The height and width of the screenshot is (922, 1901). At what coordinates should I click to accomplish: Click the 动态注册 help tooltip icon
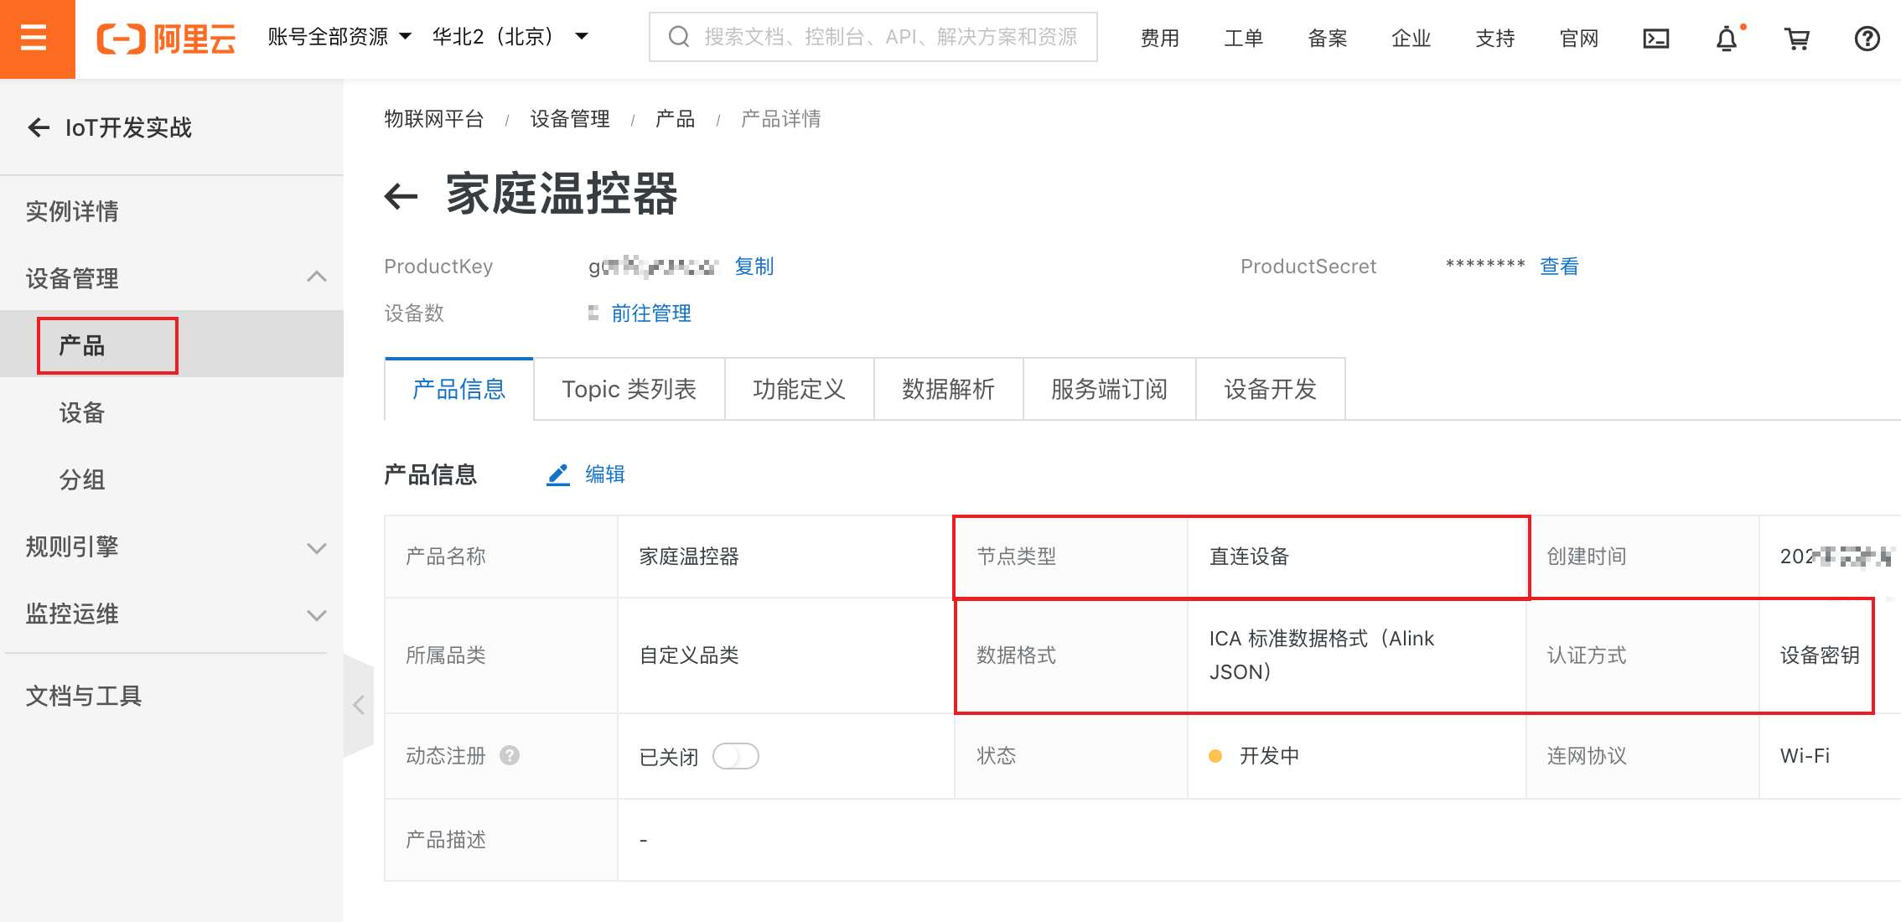click(x=510, y=755)
